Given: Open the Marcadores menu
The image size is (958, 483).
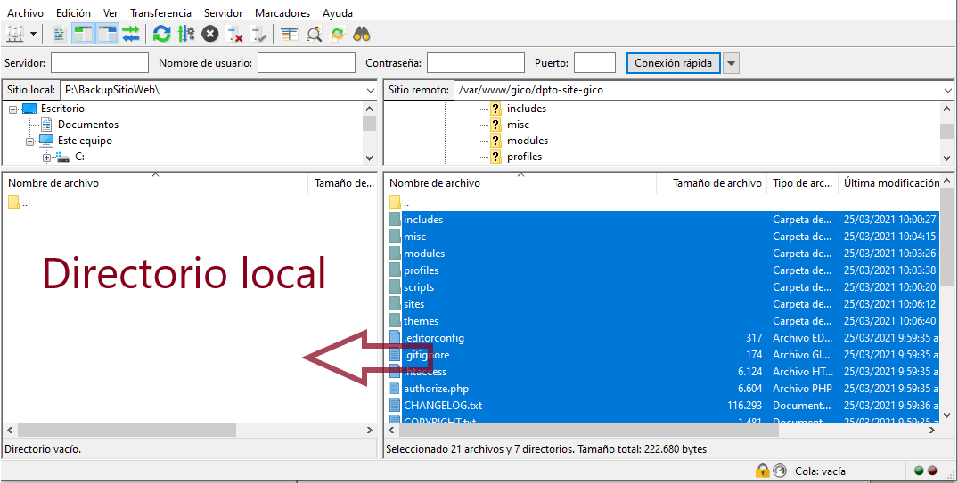Looking at the screenshot, I should coord(282,13).
